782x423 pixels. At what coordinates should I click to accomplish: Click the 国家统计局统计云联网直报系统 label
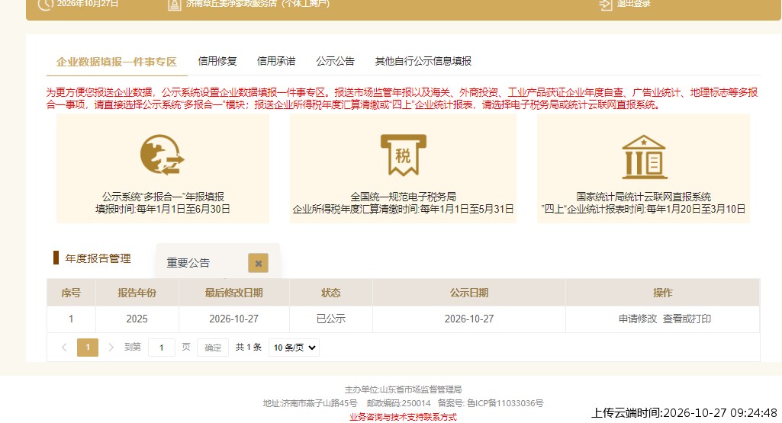click(643, 197)
